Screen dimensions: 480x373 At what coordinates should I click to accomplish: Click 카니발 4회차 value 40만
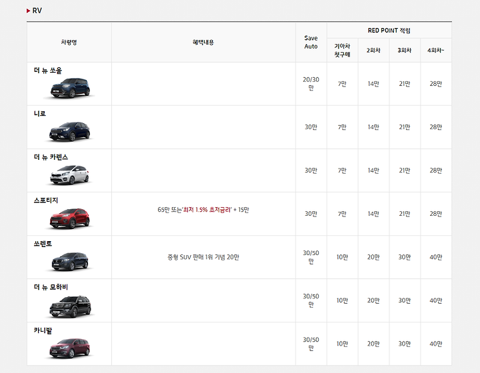tap(436, 344)
